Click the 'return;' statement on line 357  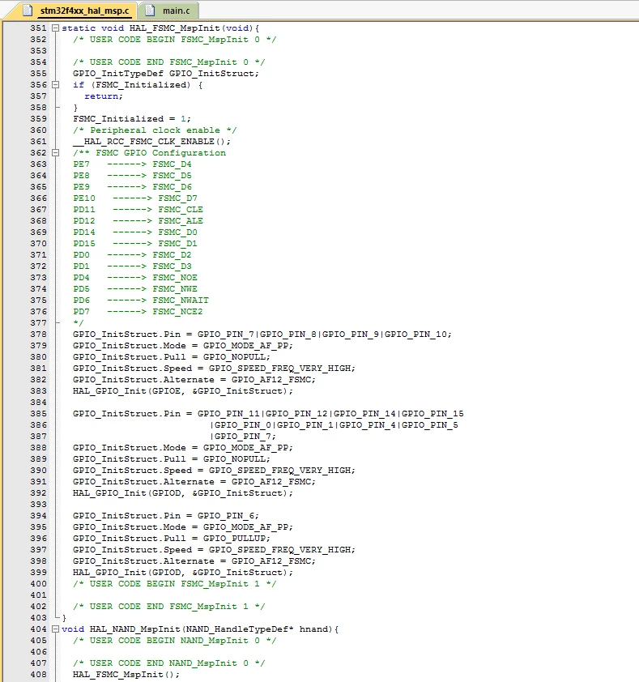(104, 96)
